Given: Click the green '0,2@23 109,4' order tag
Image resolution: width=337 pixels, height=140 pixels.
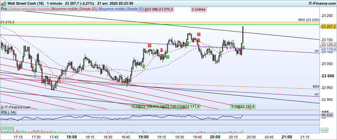Looking at the screenshot, I should point(143,106).
